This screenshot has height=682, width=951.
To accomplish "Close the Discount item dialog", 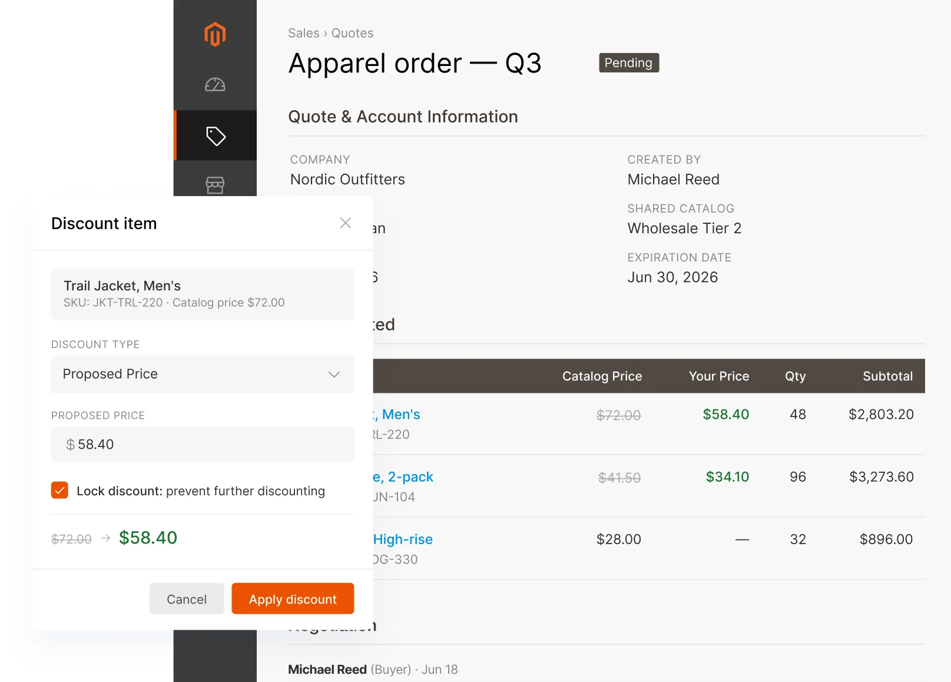I will point(346,223).
